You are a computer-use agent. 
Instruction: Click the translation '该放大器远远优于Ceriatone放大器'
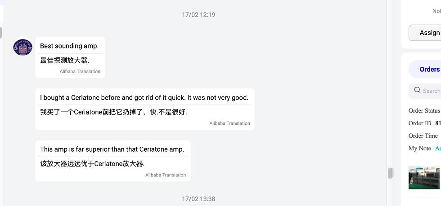(92, 164)
